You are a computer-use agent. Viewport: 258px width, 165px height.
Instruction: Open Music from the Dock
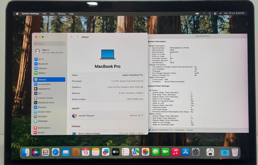point(175,152)
